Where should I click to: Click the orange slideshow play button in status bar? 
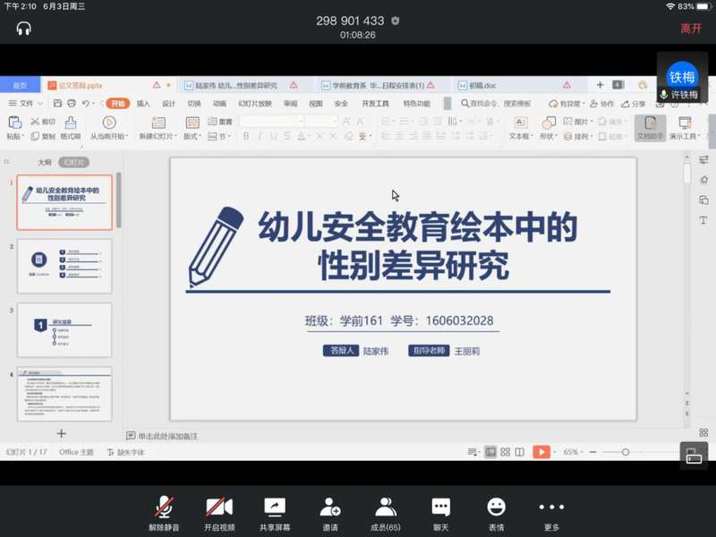click(541, 452)
